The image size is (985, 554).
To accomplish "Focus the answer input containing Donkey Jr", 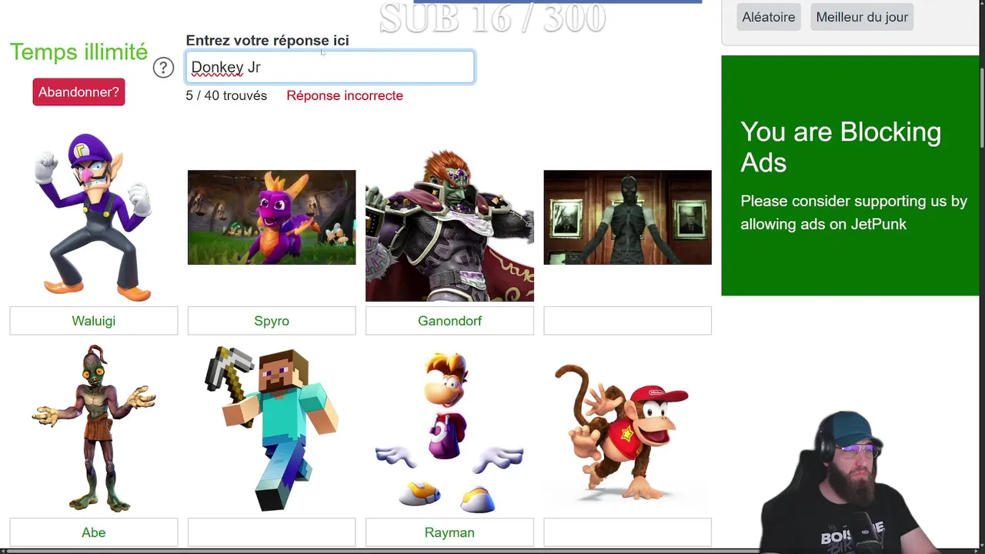I will 330,67.
